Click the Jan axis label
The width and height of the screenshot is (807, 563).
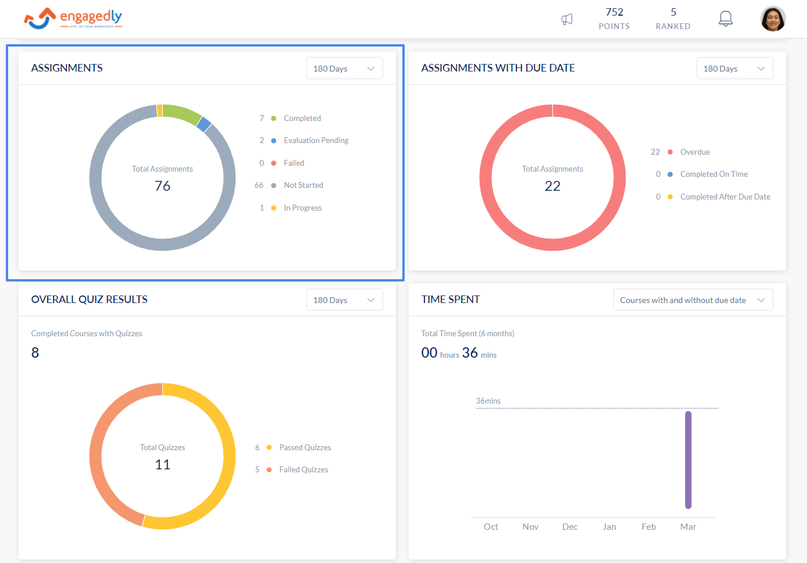609,526
